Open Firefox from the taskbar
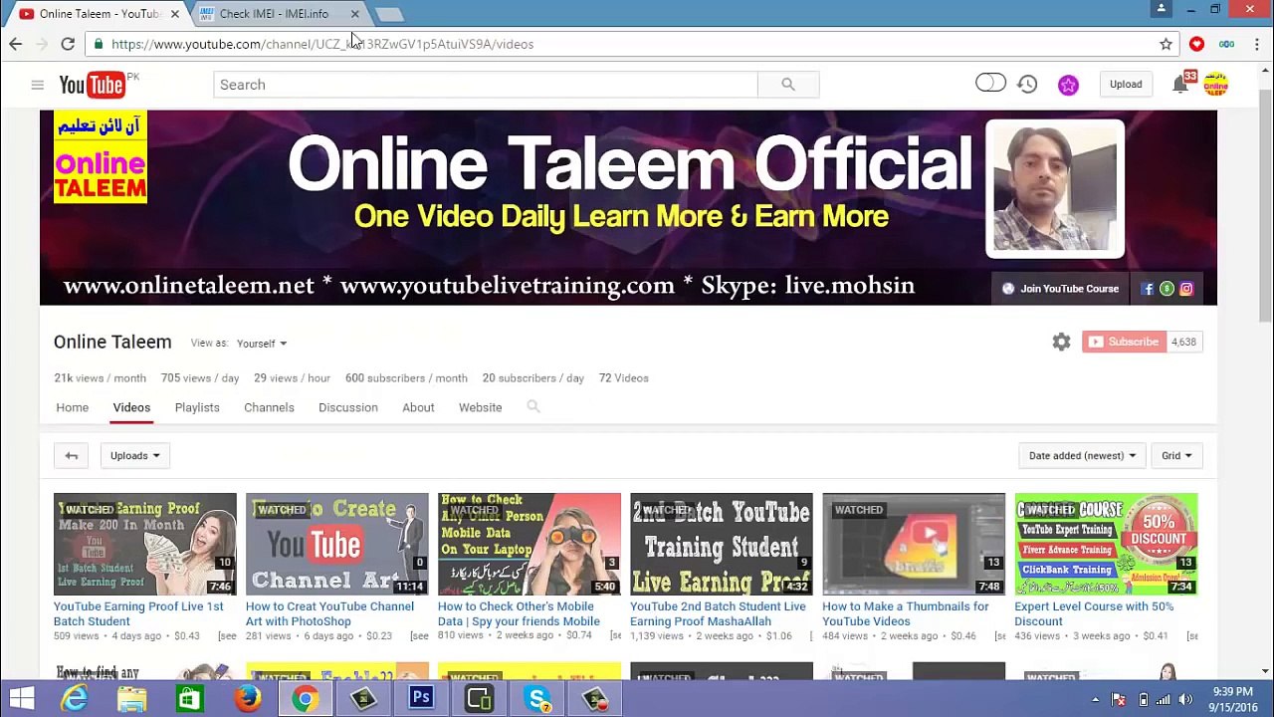This screenshot has height=717, width=1274. (248, 698)
